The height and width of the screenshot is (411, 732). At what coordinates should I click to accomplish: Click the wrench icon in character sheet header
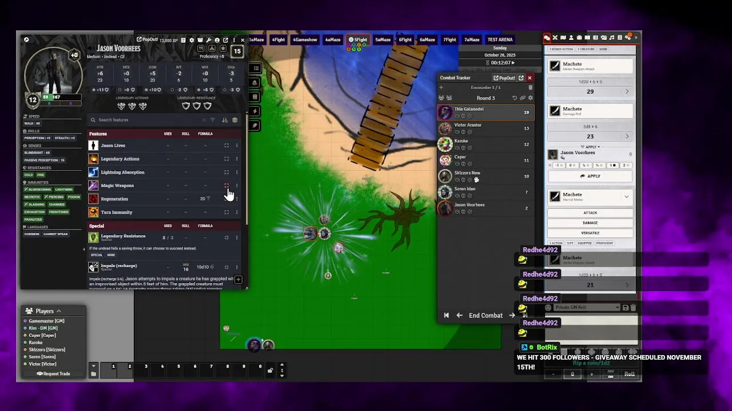(209, 41)
